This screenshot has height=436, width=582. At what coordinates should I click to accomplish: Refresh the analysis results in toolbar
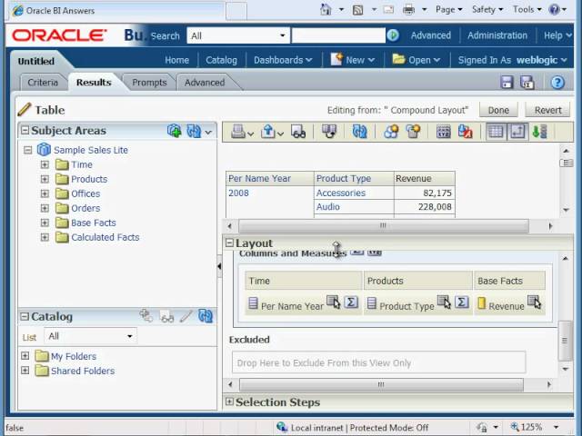(359, 132)
